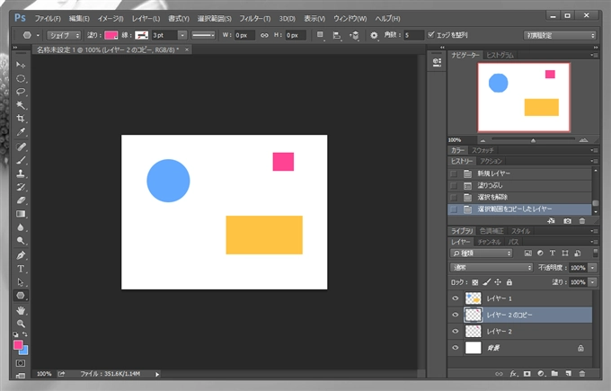Toggle エッジを整列 checkbox
Viewport: 611px width, 391px height.
pos(431,35)
